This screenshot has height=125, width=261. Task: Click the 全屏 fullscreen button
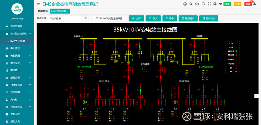pos(136,19)
